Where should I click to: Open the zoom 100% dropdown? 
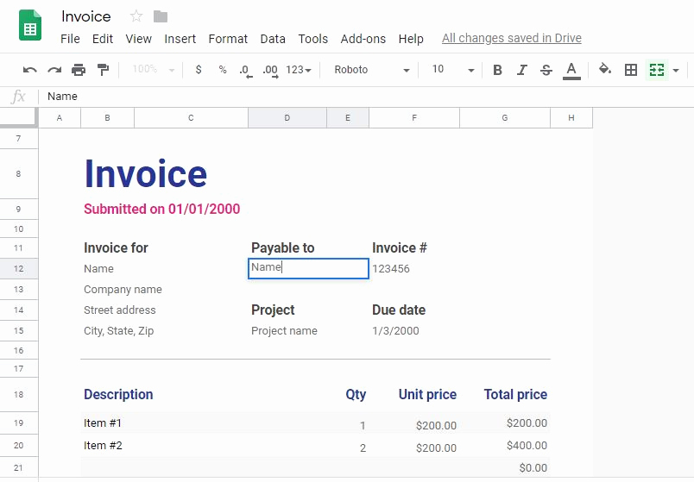click(x=153, y=70)
